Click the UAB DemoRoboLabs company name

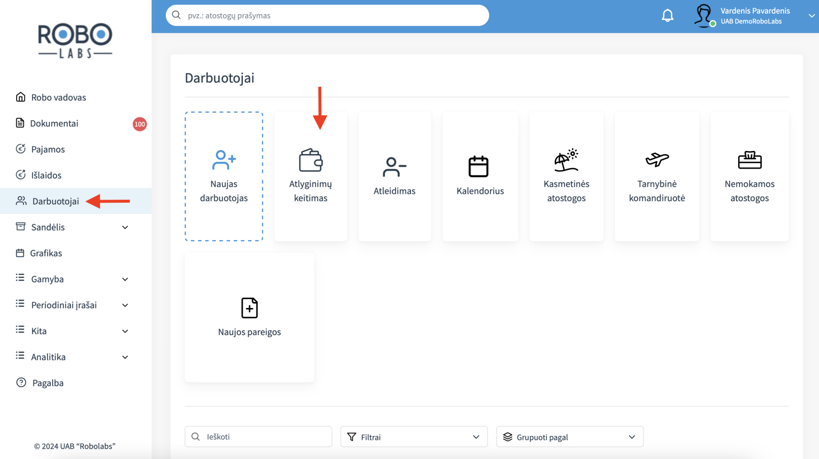tap(751, 21)
